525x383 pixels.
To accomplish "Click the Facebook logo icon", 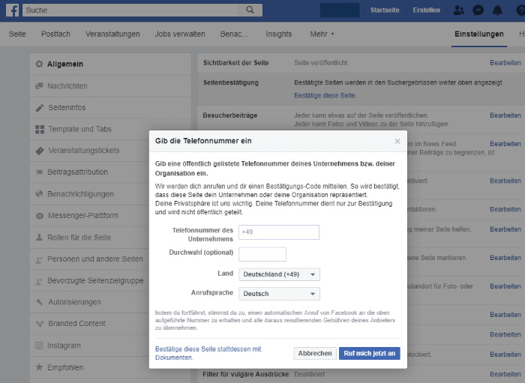I will point(13,10).
